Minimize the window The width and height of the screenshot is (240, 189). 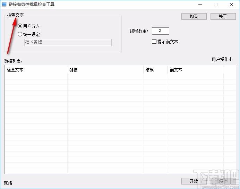200,5
